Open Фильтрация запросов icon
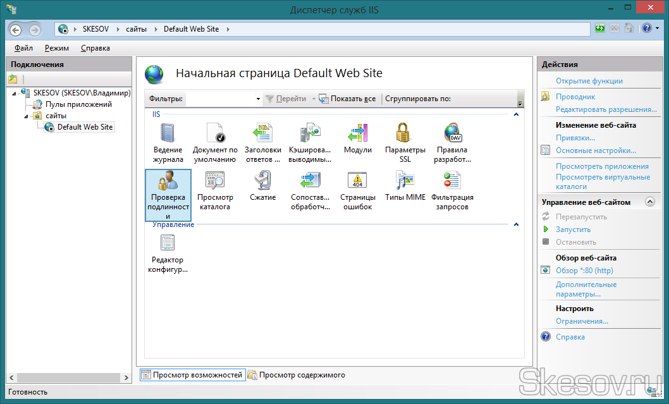 [x=452, y=182]
